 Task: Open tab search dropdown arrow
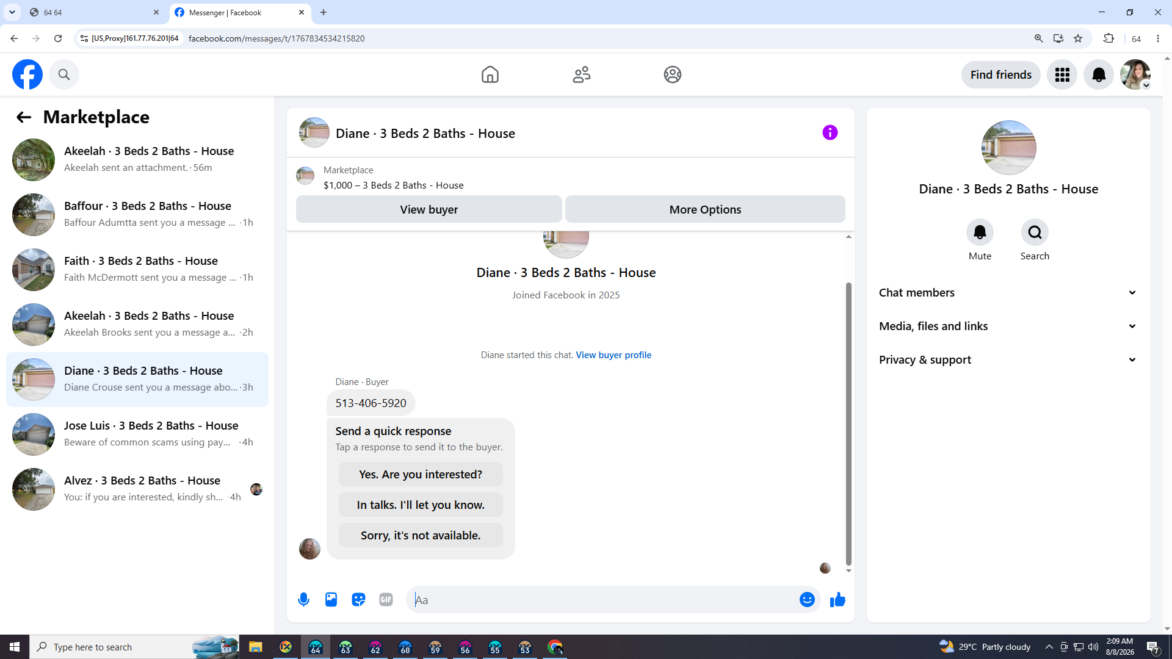pyautogui.click(x=12, y=12)
